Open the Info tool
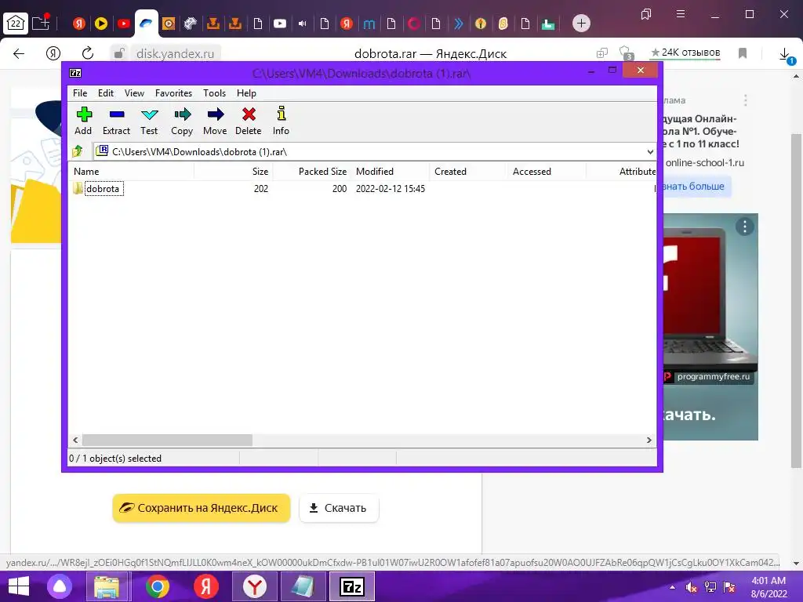 tap(281, 121)
